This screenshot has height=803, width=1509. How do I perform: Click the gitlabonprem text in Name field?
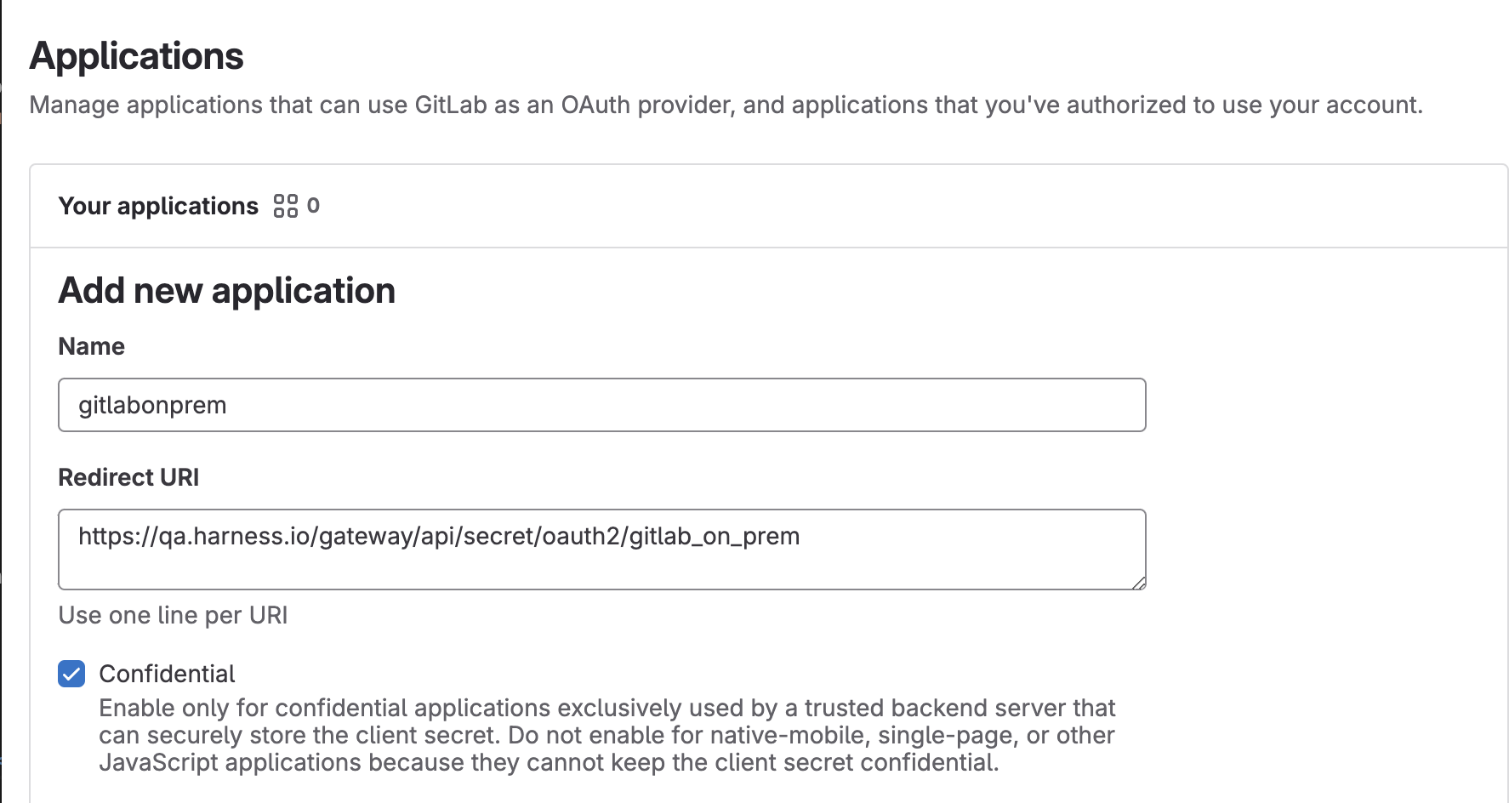click(x=152, y=405)
